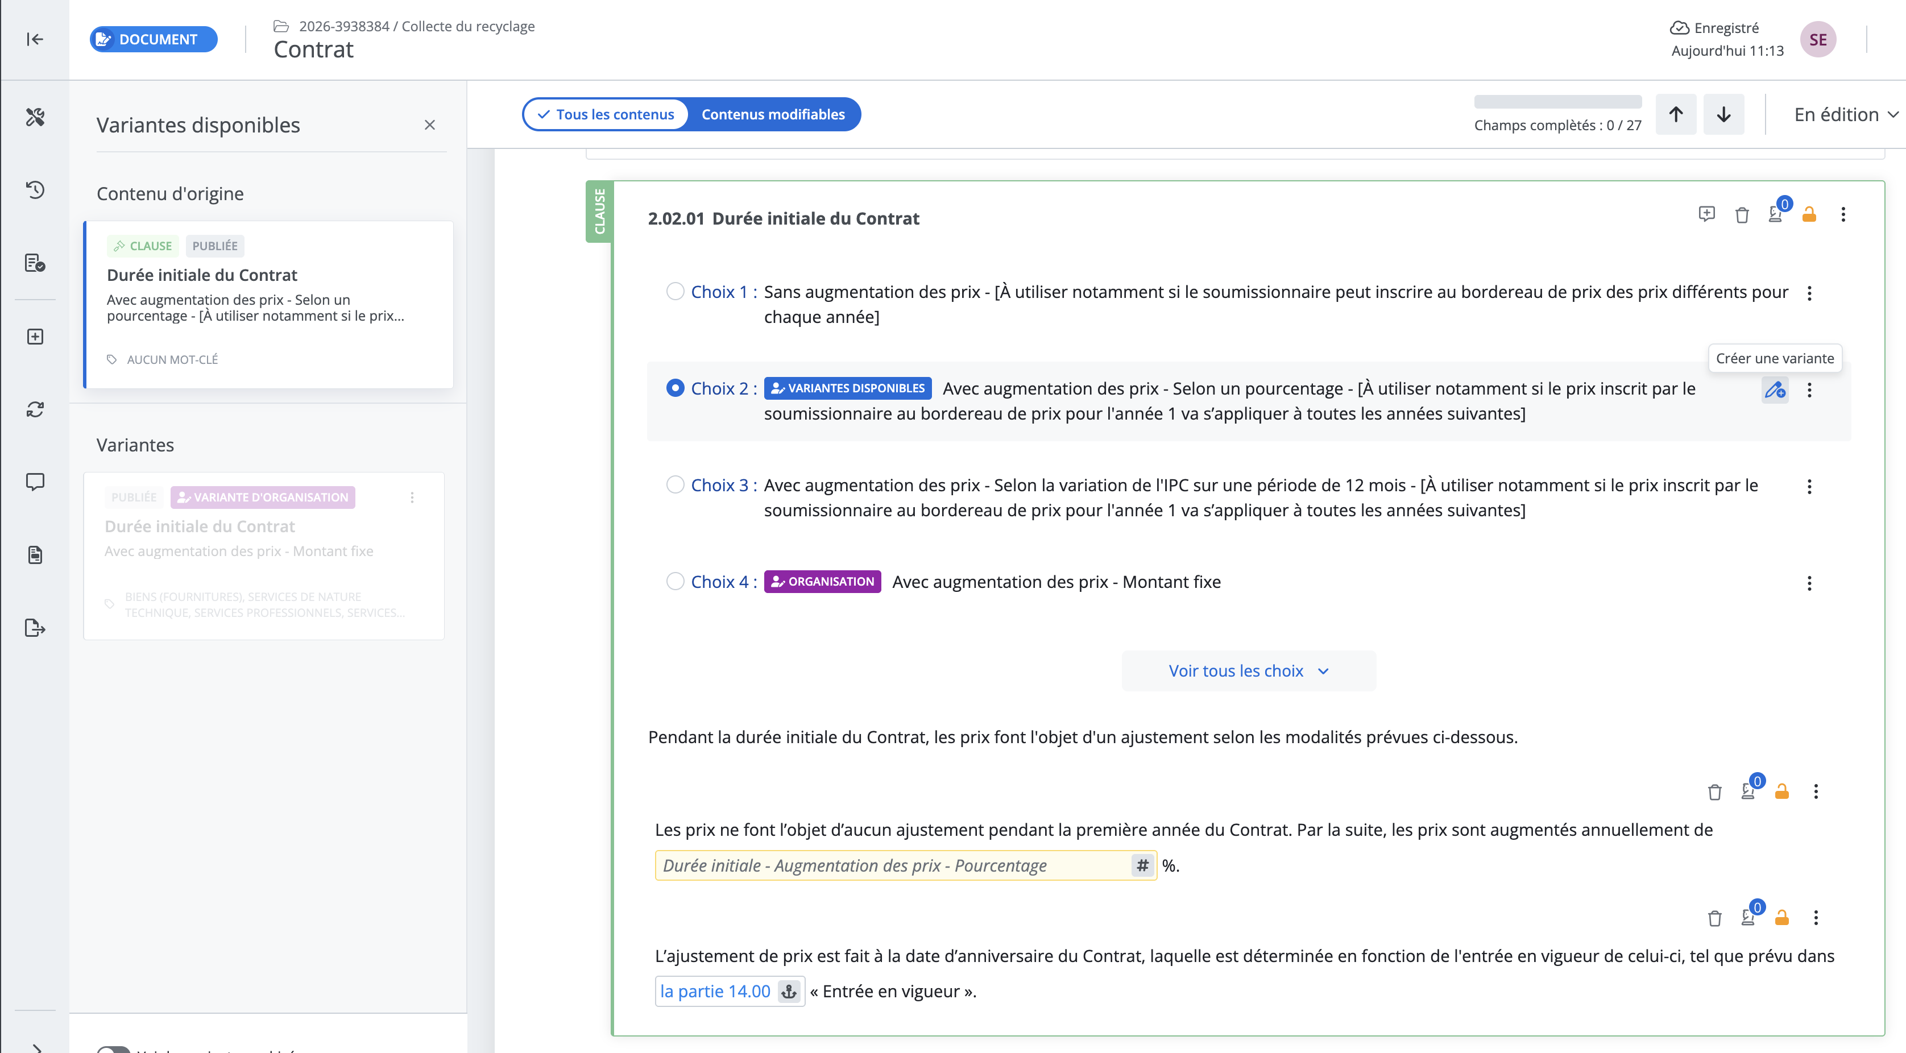This screenshot has width=1906, height=1053.
Task: Select the original clause card Durée initiale du Contrat
Action: click(x=268, y=304)
